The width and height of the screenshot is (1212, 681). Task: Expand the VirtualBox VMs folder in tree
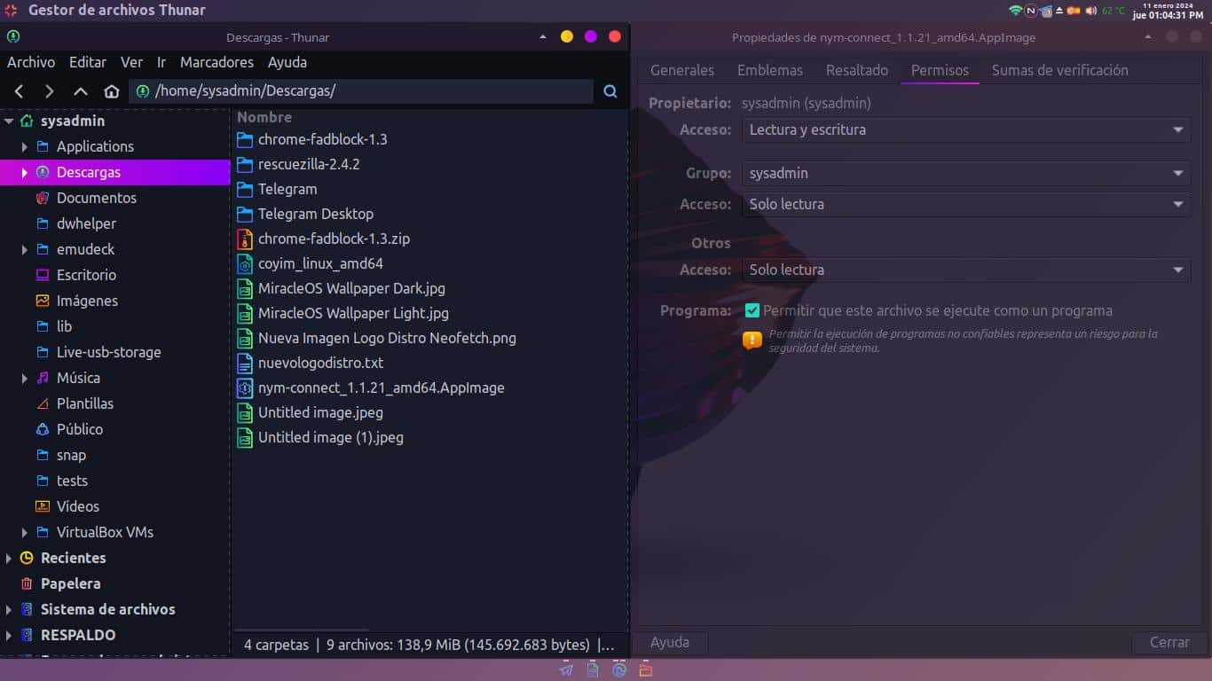tap(25, 532)
